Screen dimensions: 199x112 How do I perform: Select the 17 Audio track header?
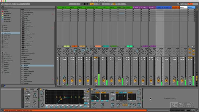(144, 7)
